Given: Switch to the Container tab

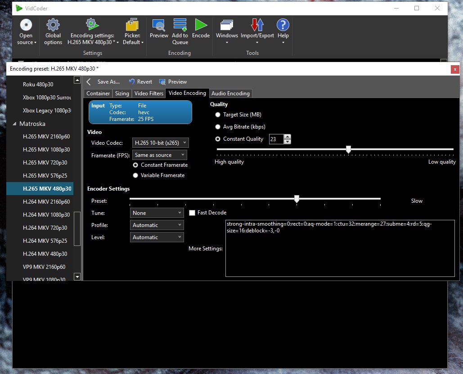Looking at the screenshot, I should click(x=98, y=93).
